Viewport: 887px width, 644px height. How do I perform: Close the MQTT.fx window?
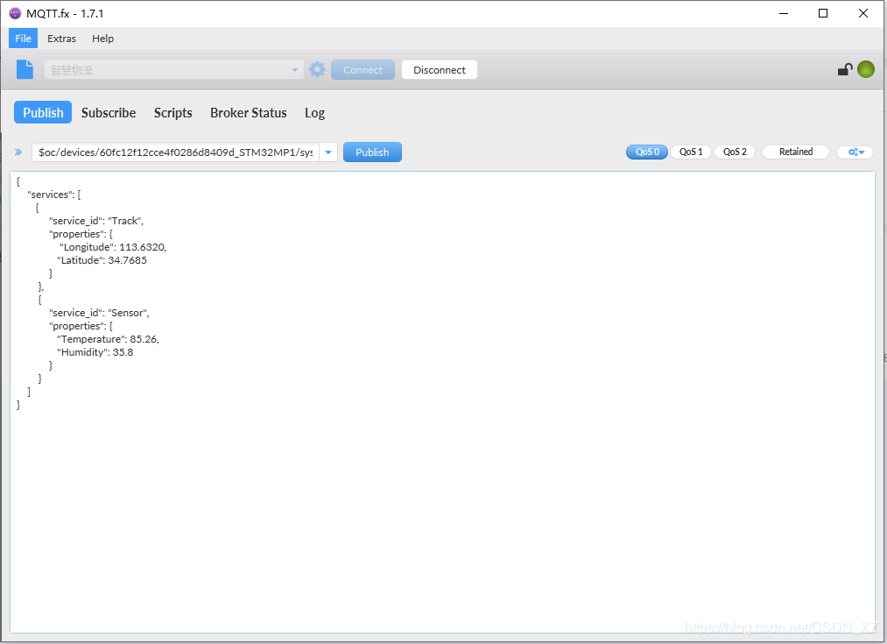pos(863,13)
